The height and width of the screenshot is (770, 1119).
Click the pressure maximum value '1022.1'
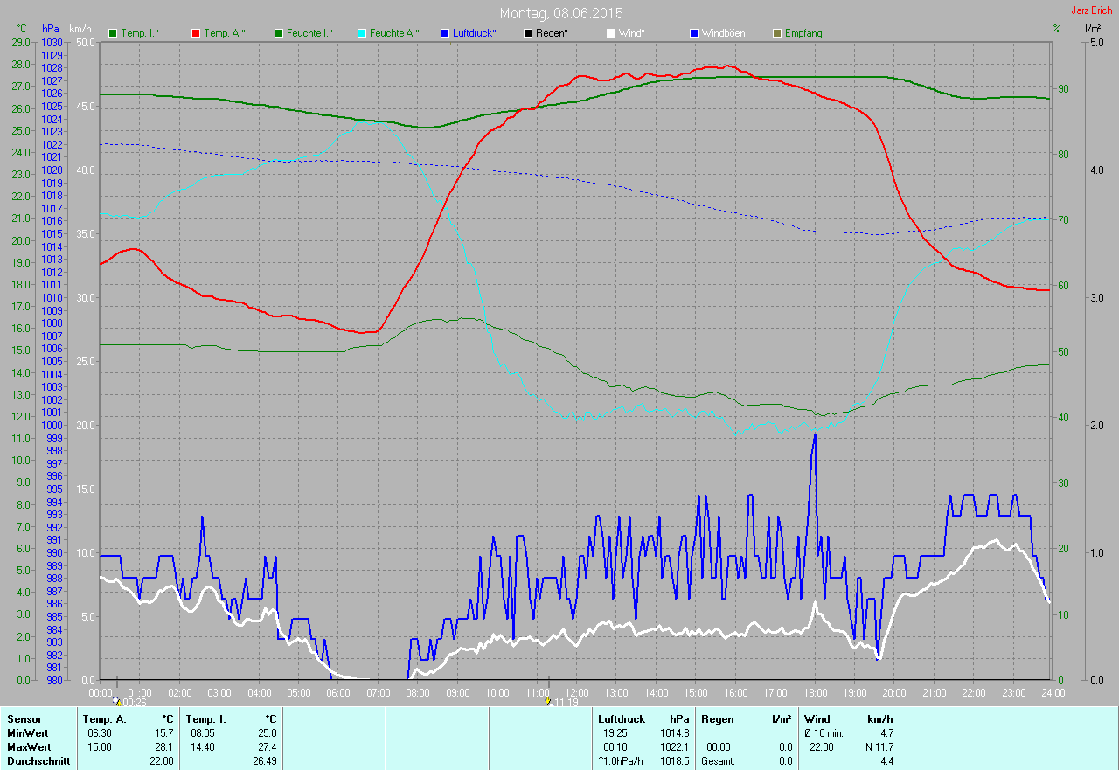click(675, 747)
